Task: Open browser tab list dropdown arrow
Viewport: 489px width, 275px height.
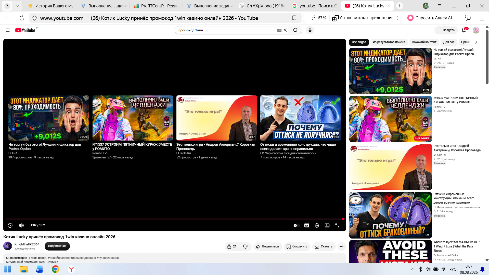Action: point(17,6)
